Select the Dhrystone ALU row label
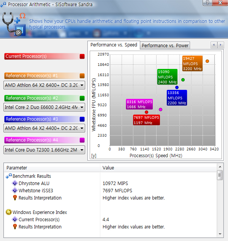The image size is (228, 241). pyautogui.click(x=34, y=184)
